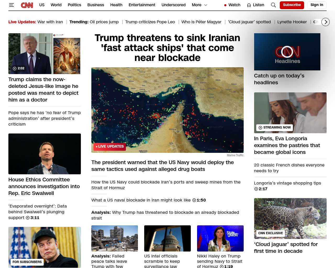Open Who is Péter Magyar topic
Viewport: 335px width, 268px height.
point(201,22)
